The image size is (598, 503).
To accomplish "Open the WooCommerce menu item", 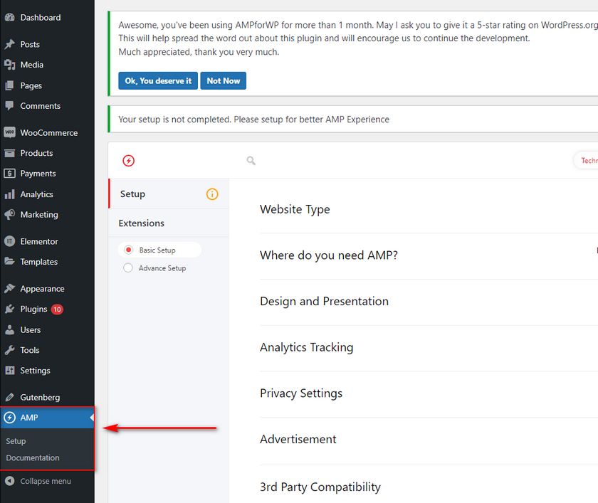I will pos(47,132).
